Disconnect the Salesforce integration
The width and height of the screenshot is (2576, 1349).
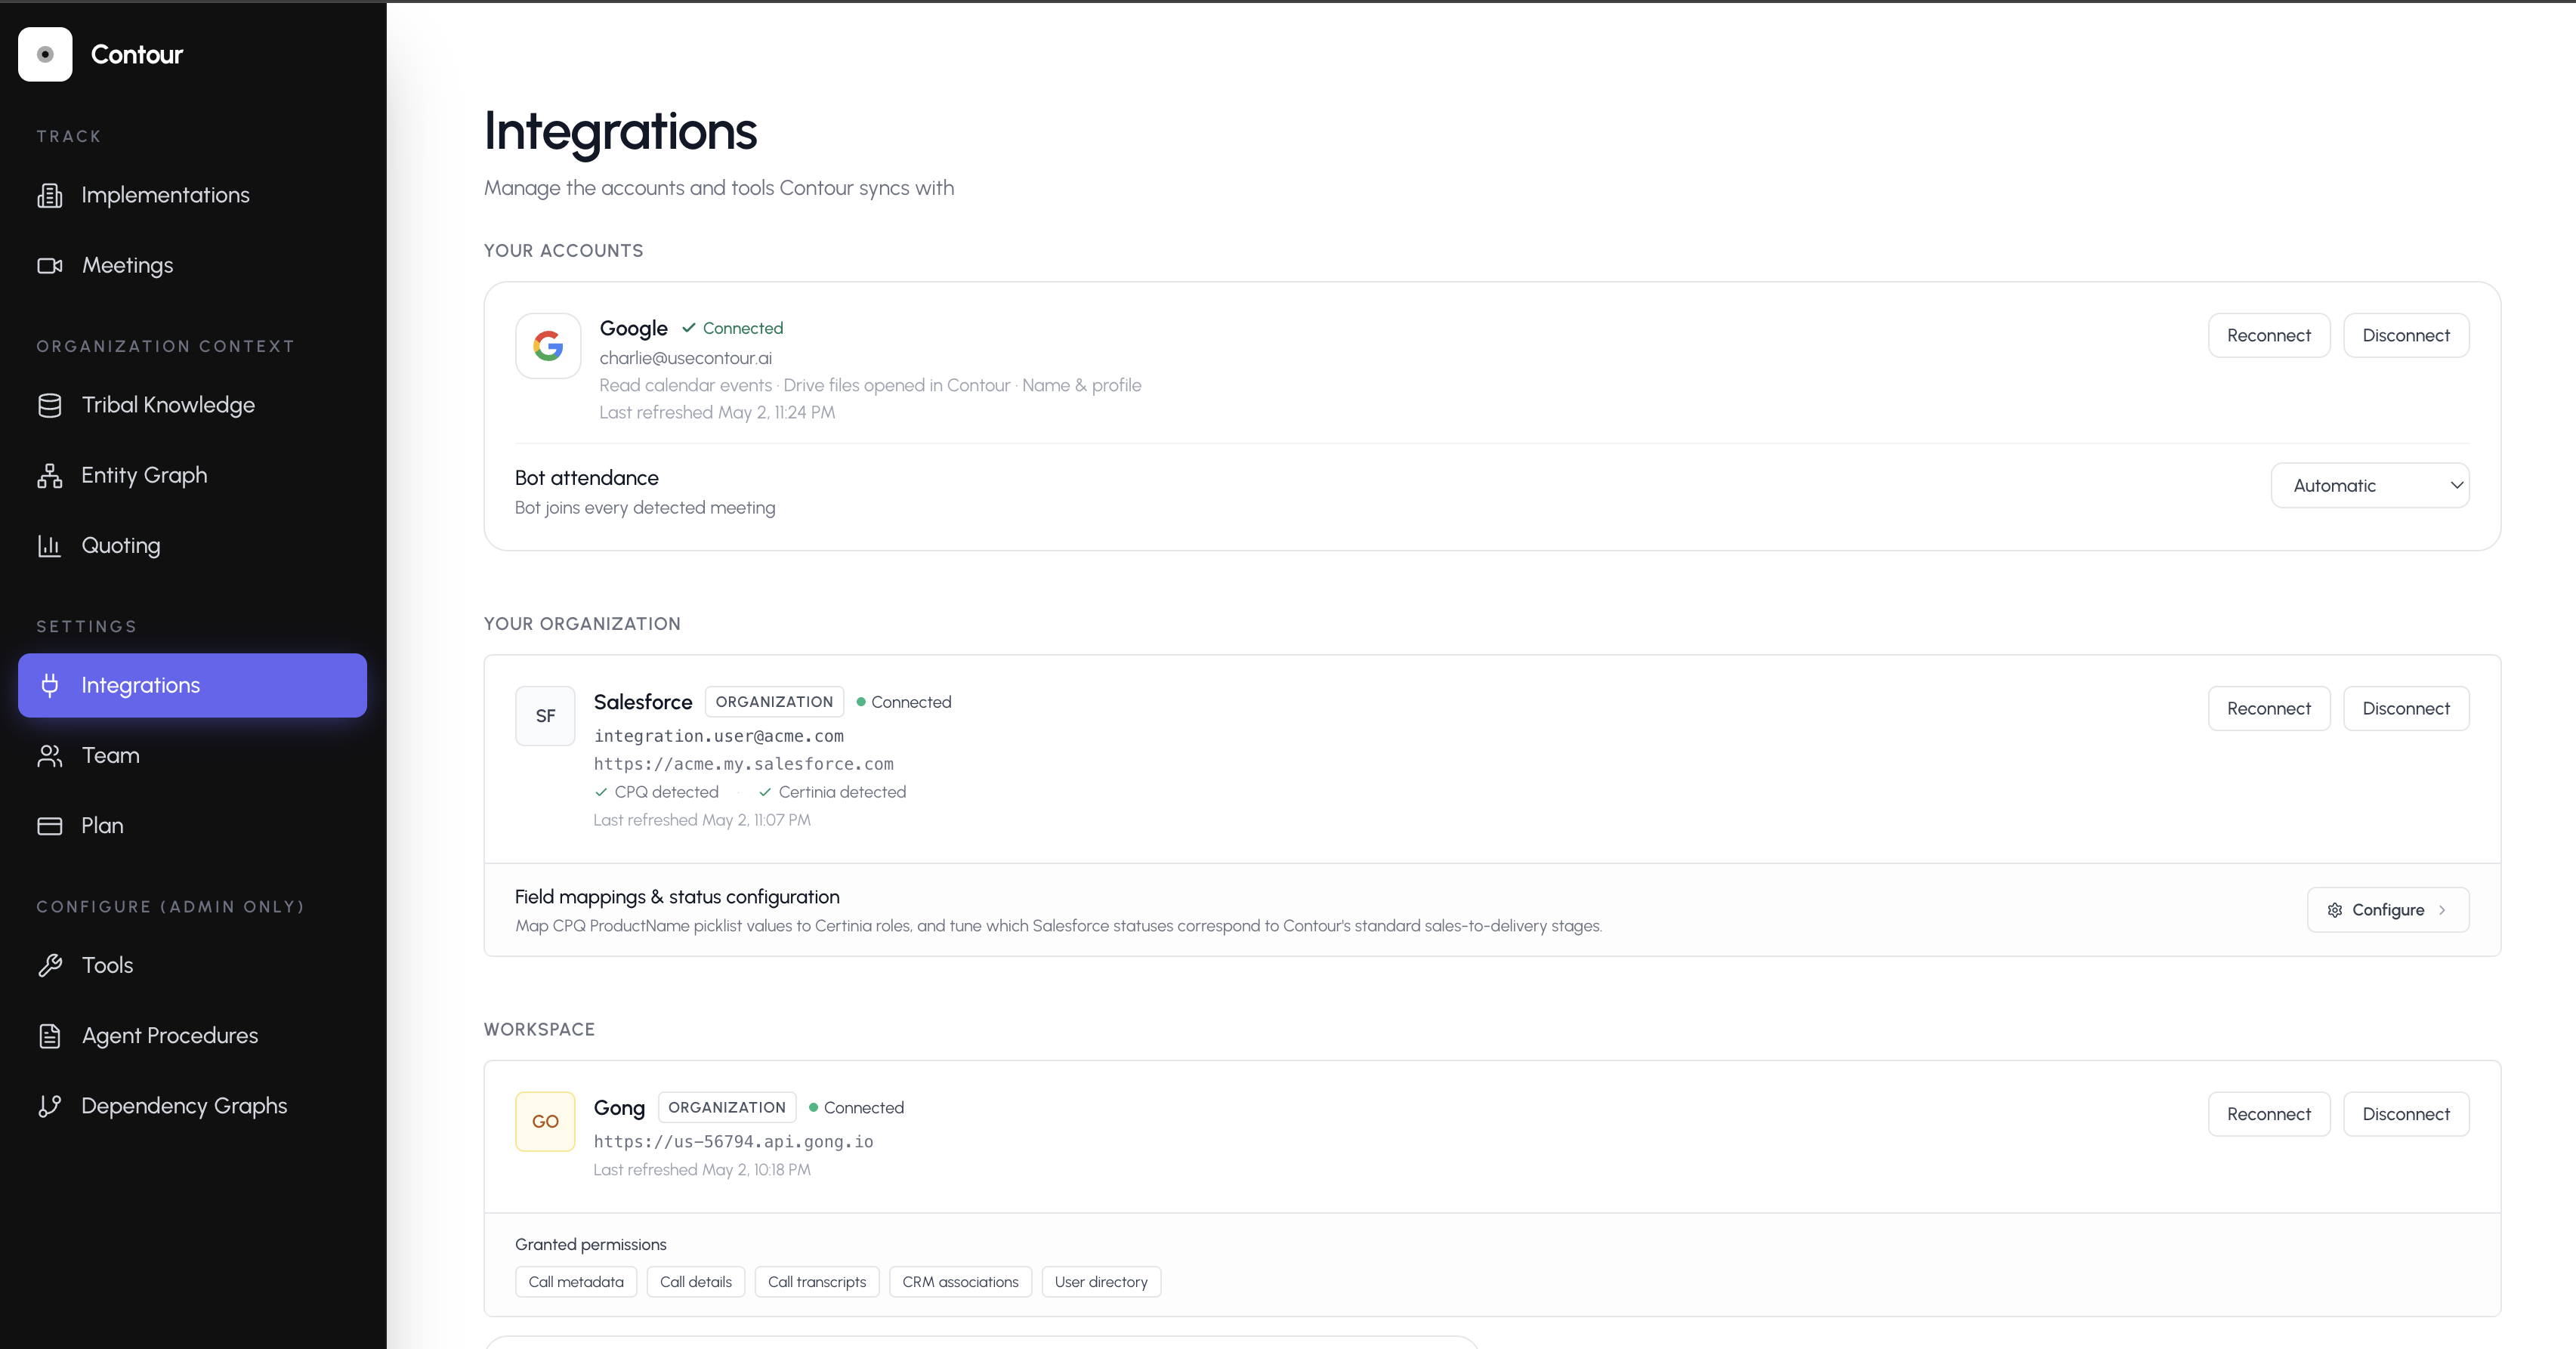pyautogui.click(x=2406, y=708)
